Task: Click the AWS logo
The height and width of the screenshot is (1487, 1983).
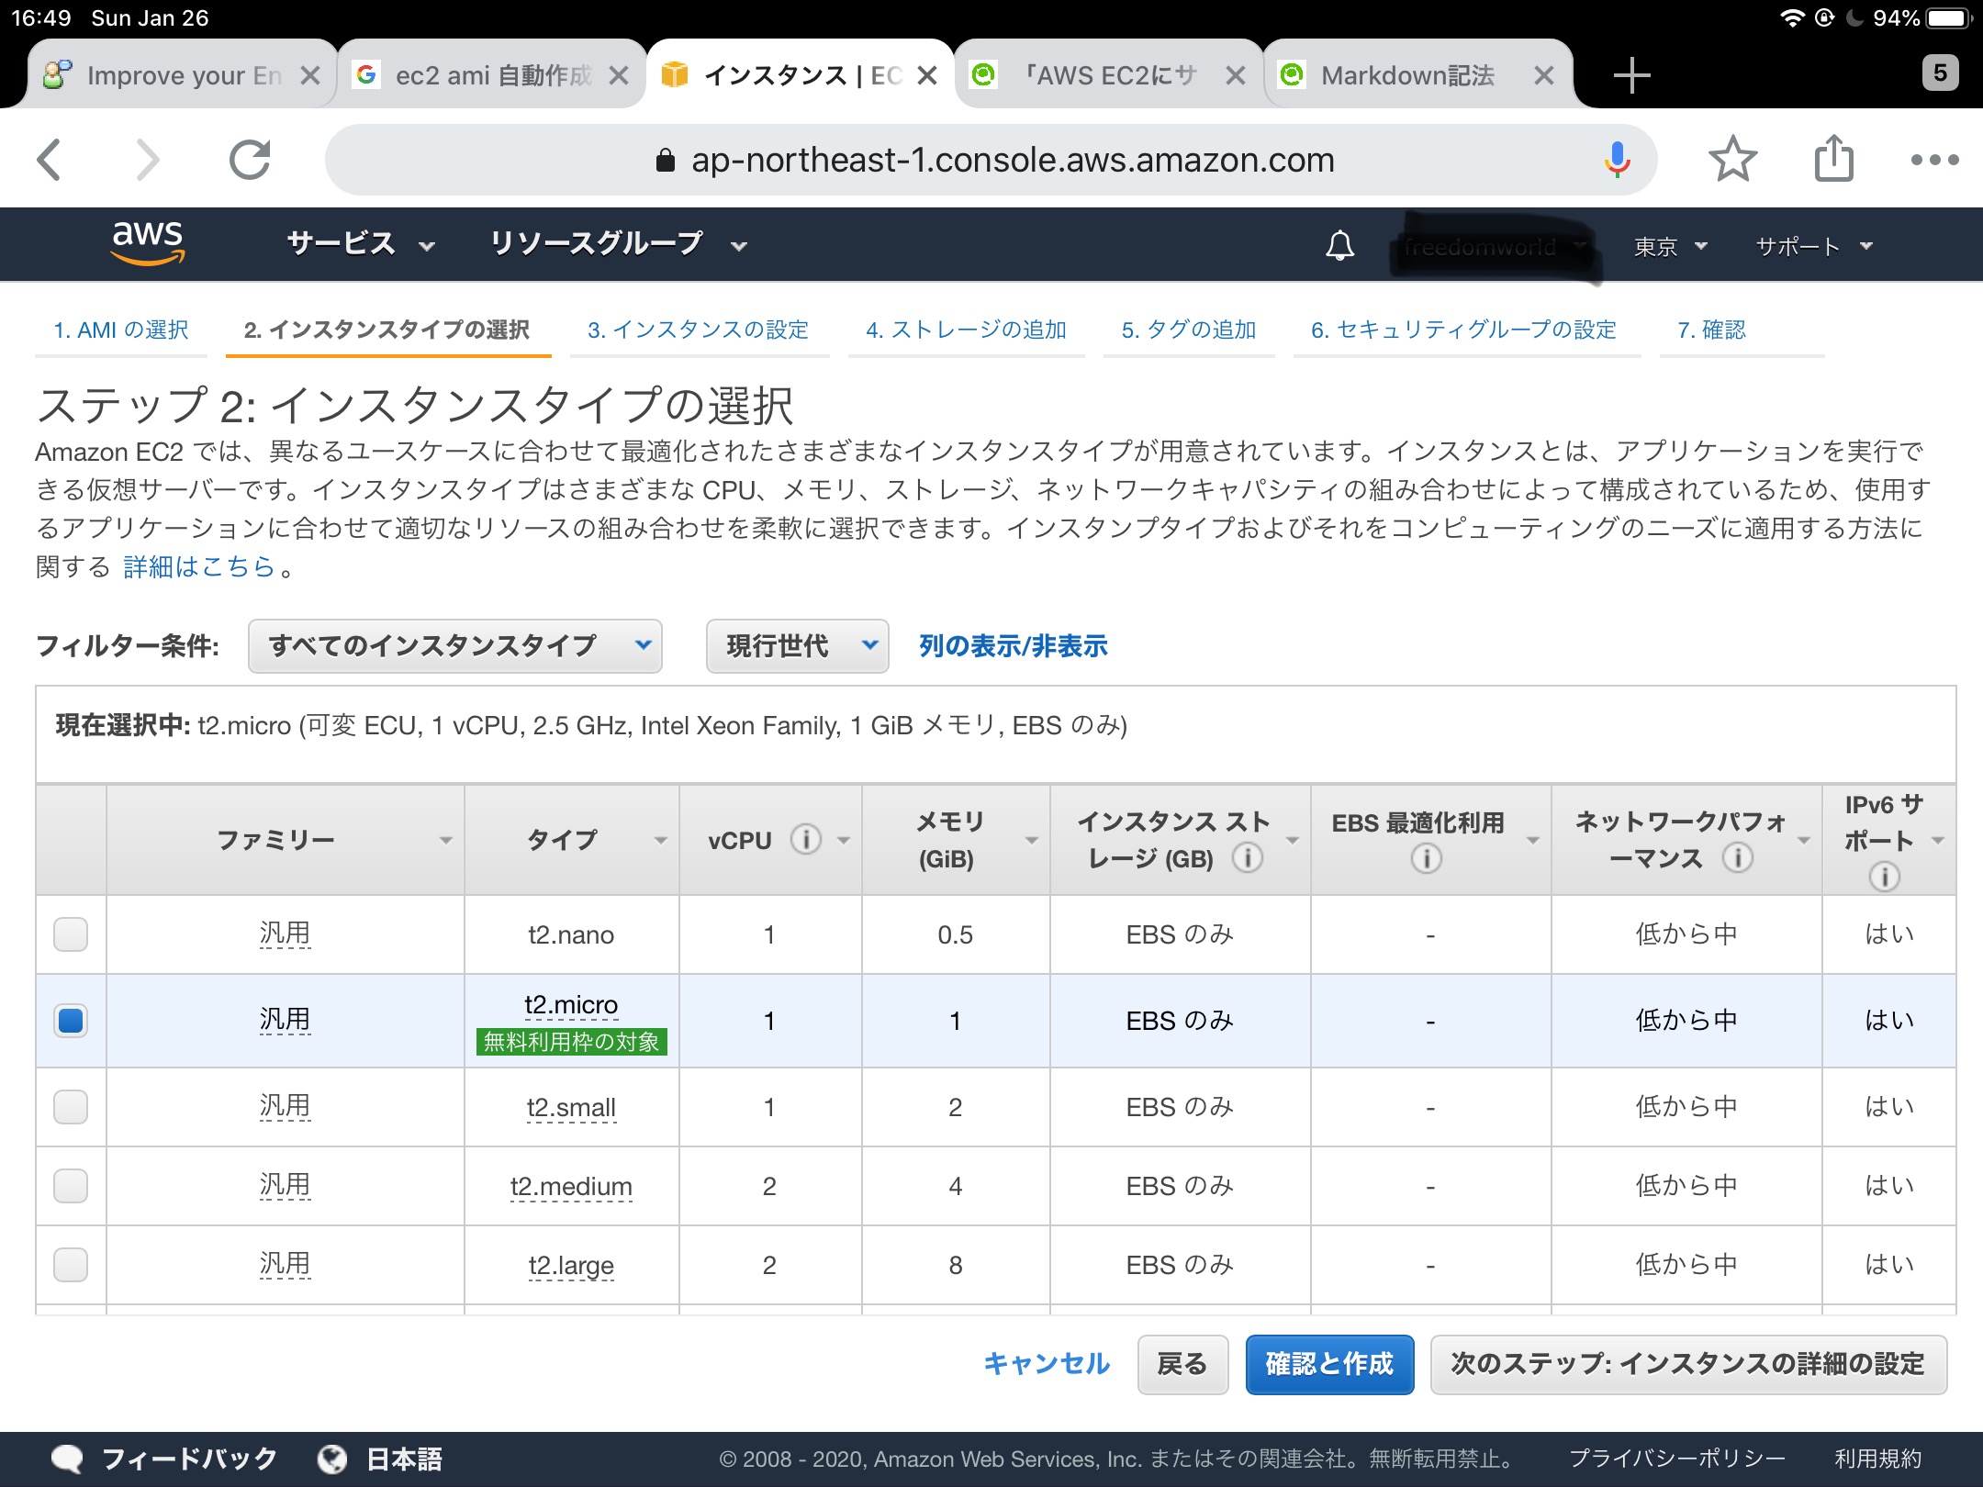Action: pos(147,243)
